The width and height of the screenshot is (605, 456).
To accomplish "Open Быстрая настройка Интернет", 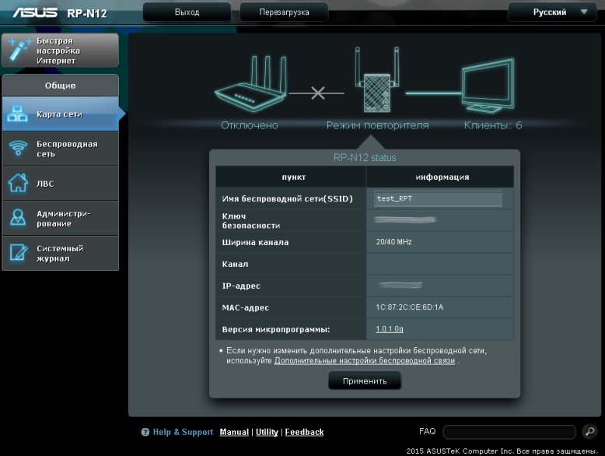I will [x=60, y=51].
